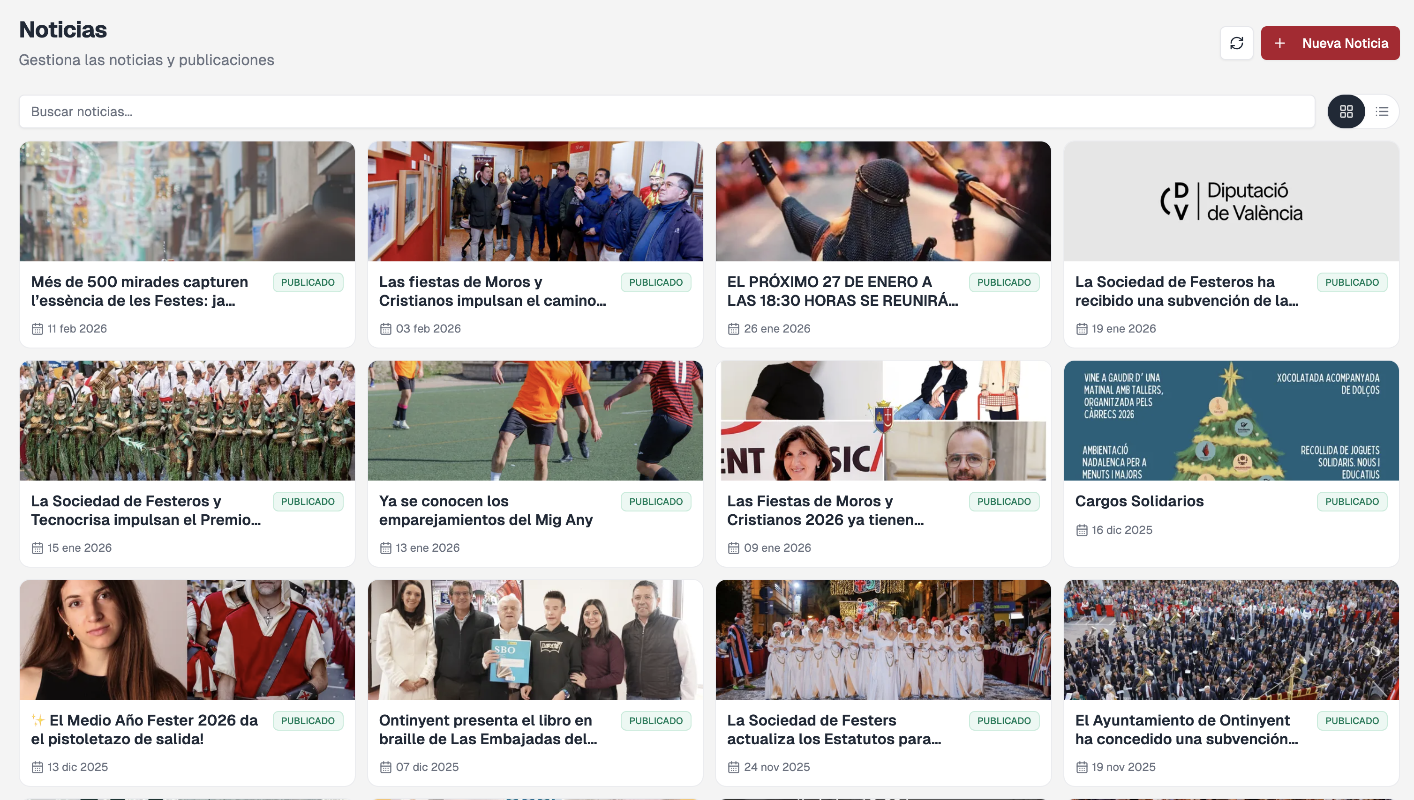This screenshot has width=1414, height=800.
Task: Open title 'La Sociedad de Festeros ha recibido'
Action: [1187, 291]
